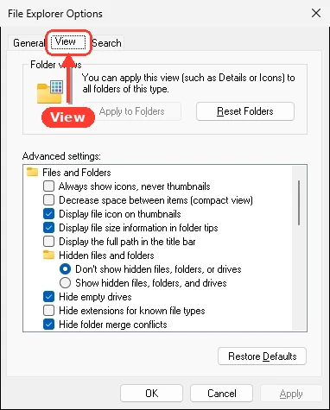This screenshot has width=330, height=410.
Task: Select the Hidden files and folders label
Action: 106,255
